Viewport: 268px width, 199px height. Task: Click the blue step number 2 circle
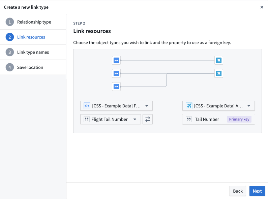pyautogui.click(x=10, y=37)
